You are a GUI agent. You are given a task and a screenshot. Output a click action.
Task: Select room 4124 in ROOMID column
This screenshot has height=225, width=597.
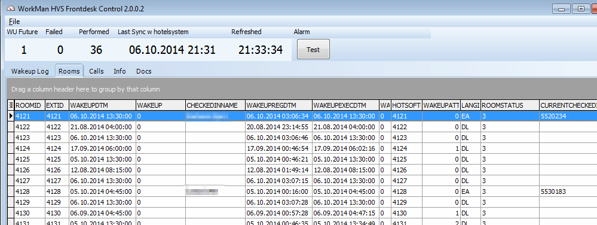[29, 148]
